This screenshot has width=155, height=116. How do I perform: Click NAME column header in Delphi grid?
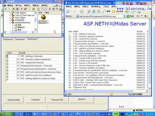(x=42, y=53)
